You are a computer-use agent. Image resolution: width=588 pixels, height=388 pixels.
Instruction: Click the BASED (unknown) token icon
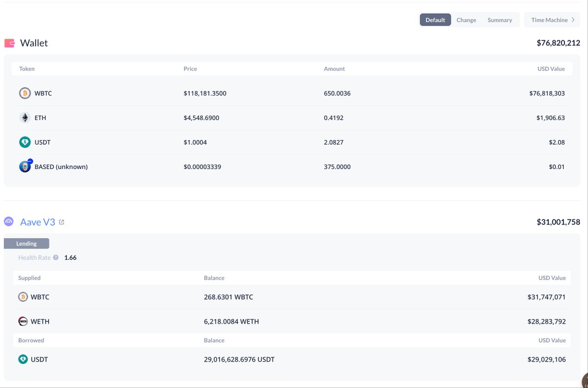25,166
